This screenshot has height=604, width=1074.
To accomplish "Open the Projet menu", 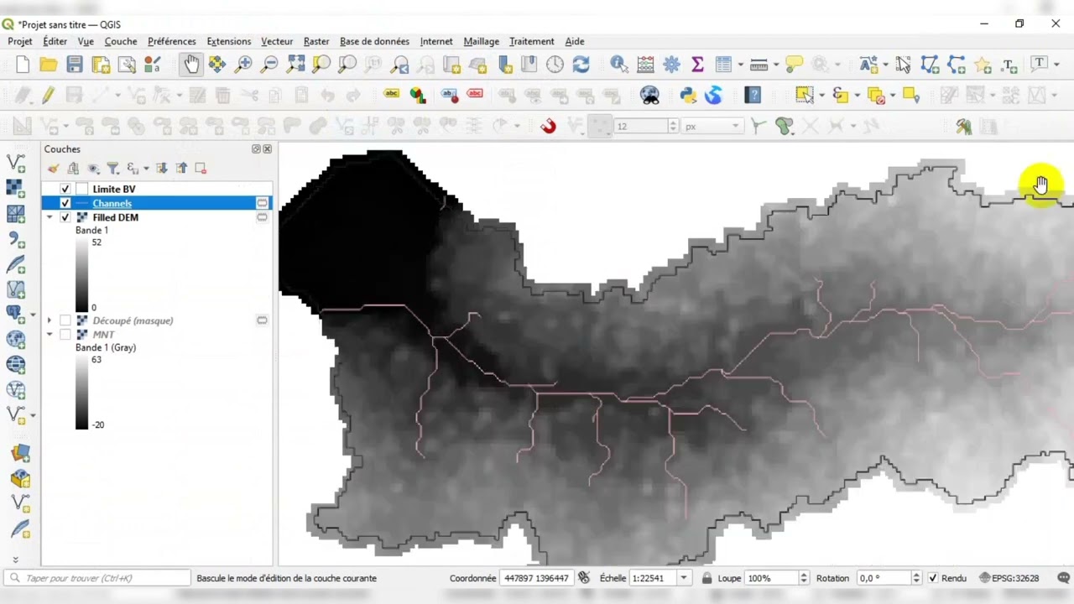I will point(20,41).
